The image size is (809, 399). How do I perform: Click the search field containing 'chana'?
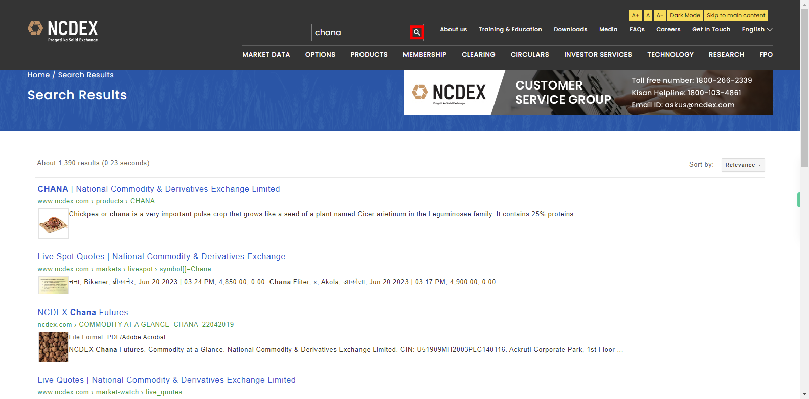click(x=361, y=32)
